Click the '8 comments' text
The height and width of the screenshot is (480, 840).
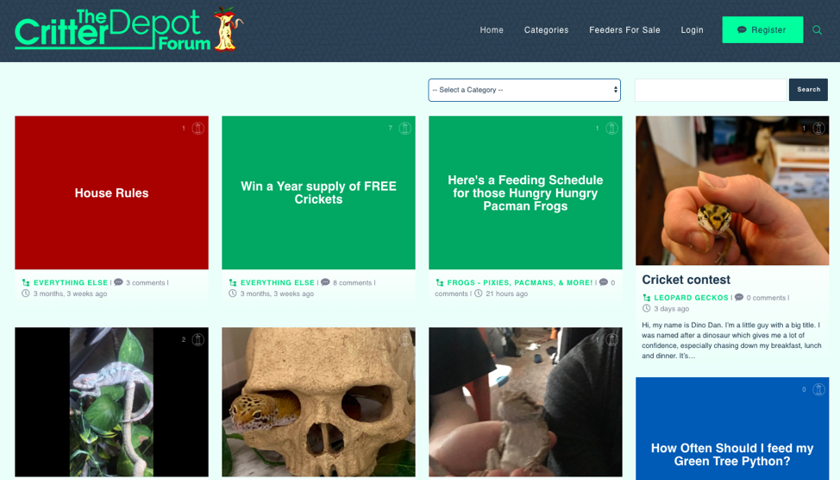click(x=352, y=282)
